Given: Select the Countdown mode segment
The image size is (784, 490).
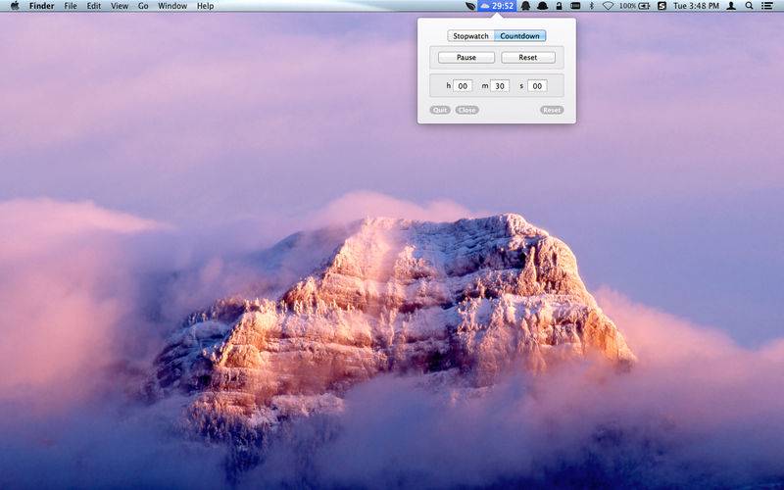Looking at the screenshot, I should tap(520, 36).
